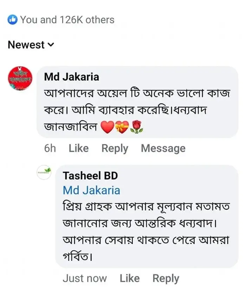Expand the Newest sort chevron
This screenshot has height=298, width=246.
(x=51, y=45)
